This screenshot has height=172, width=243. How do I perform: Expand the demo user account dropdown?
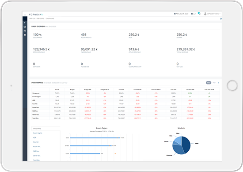click(213, 14)
